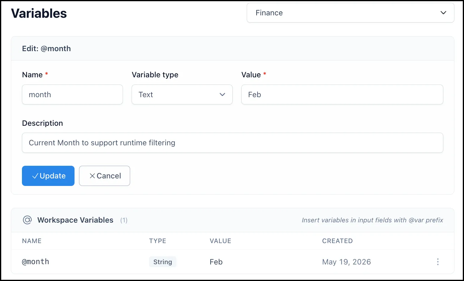464x281 pixels.
Task: Click the Value field containing Feb
Action: coord(342,94)
